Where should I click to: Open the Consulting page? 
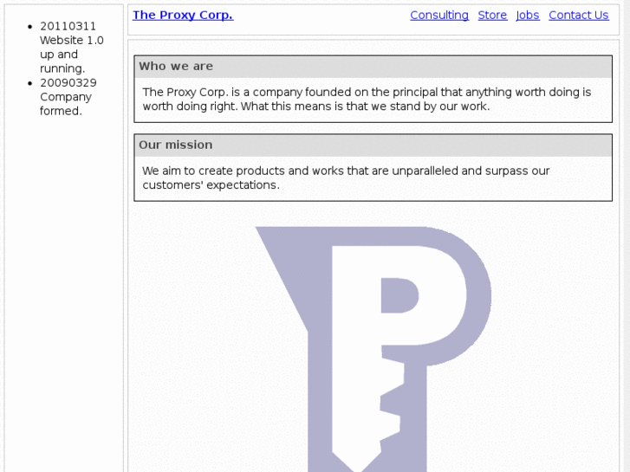pyautogui.click(x=439, y=15)
